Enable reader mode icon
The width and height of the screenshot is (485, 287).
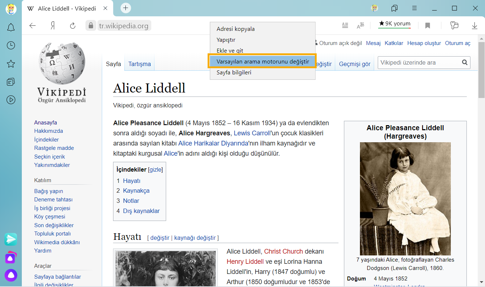coord(345,25)
